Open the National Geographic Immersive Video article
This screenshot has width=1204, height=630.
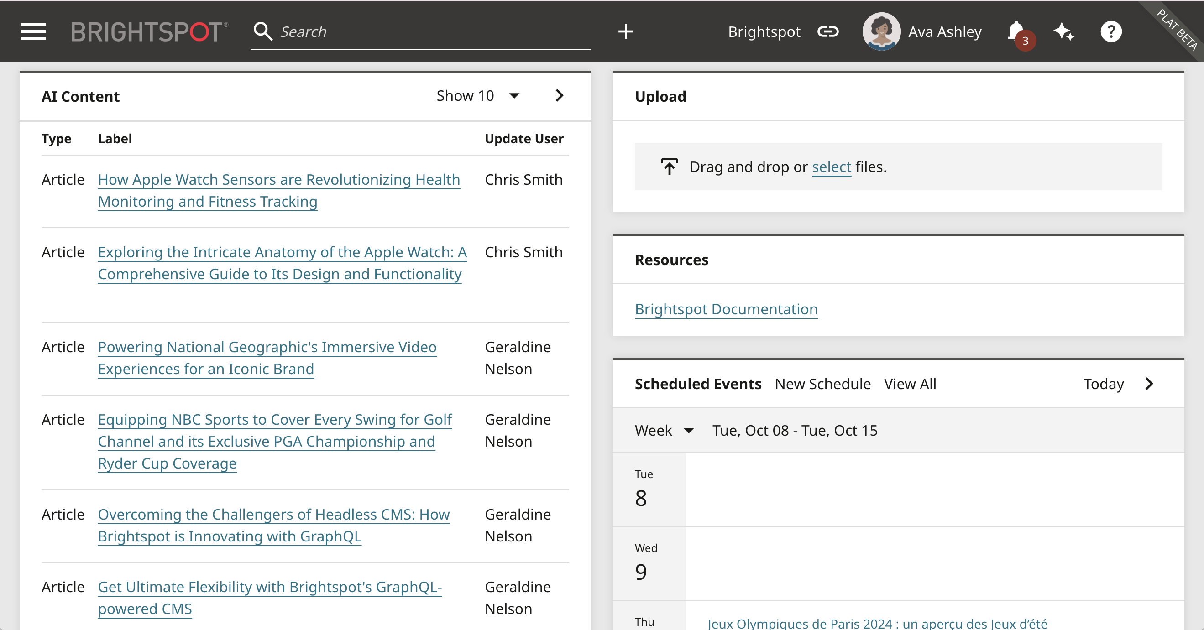coord(267,358)
